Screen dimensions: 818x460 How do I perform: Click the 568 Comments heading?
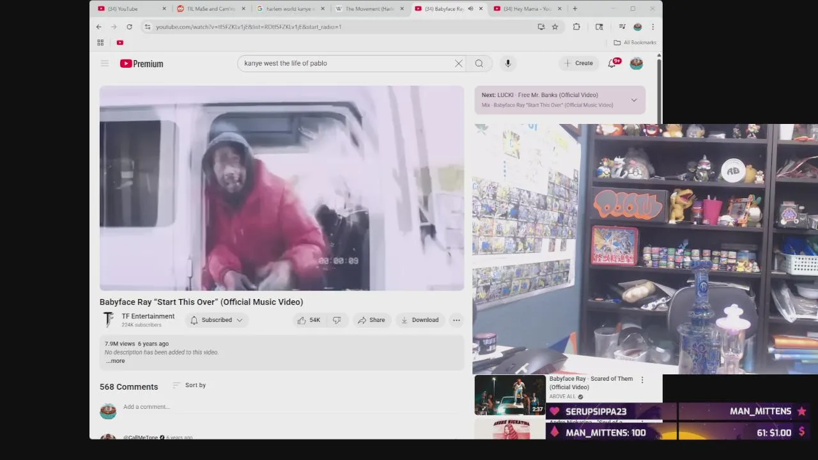coord(128,387)
